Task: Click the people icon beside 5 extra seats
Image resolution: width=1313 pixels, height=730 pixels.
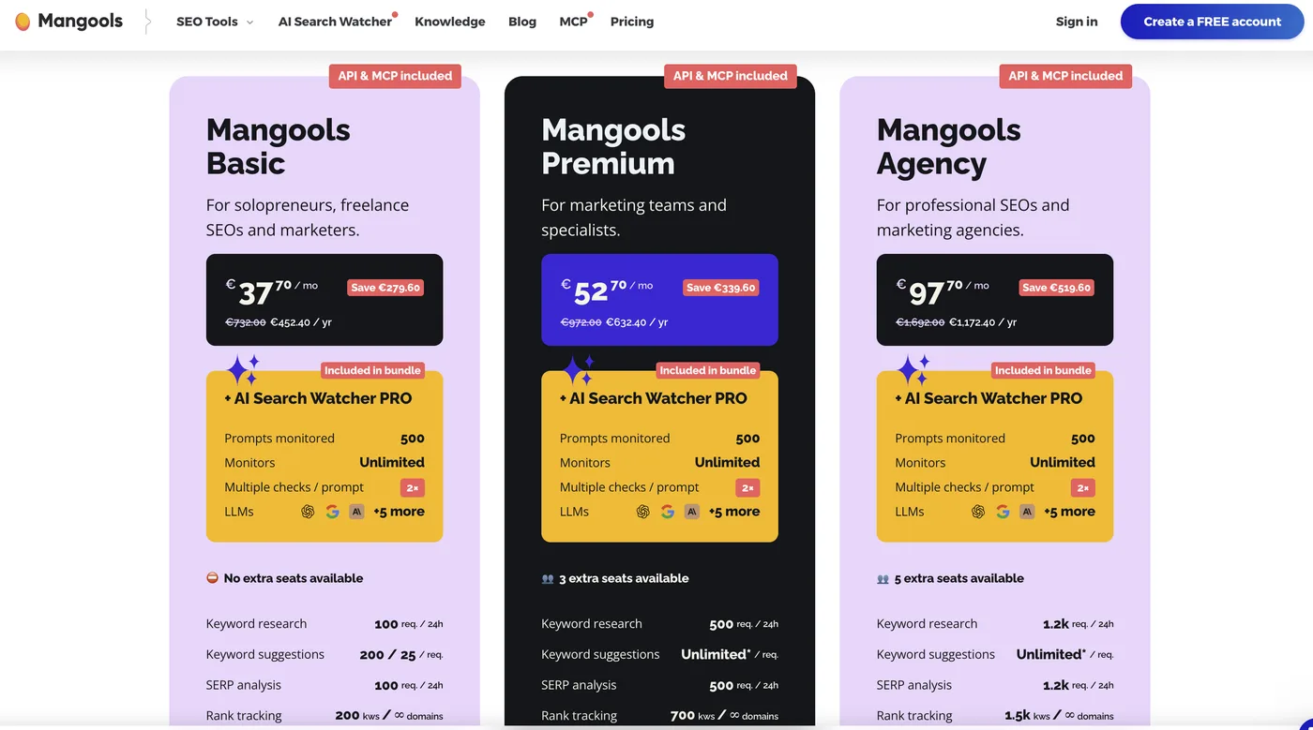Action: (x=883, y=579)
